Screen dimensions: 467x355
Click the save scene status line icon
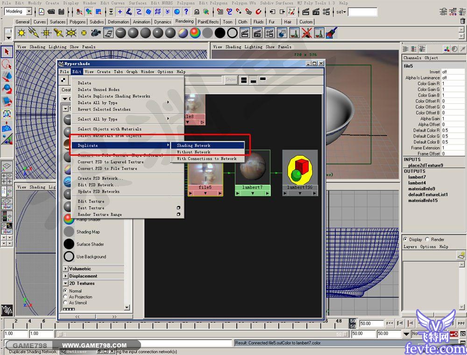click(x=61, y=12)
